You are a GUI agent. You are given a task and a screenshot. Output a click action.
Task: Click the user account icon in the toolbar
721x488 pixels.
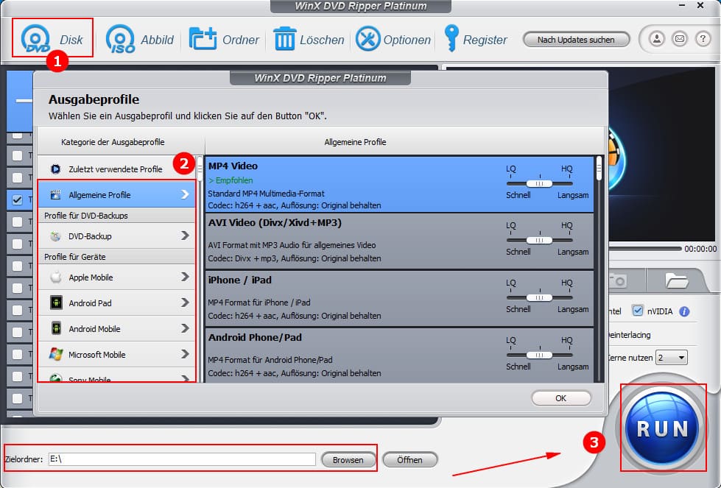[x=657, y=39]
